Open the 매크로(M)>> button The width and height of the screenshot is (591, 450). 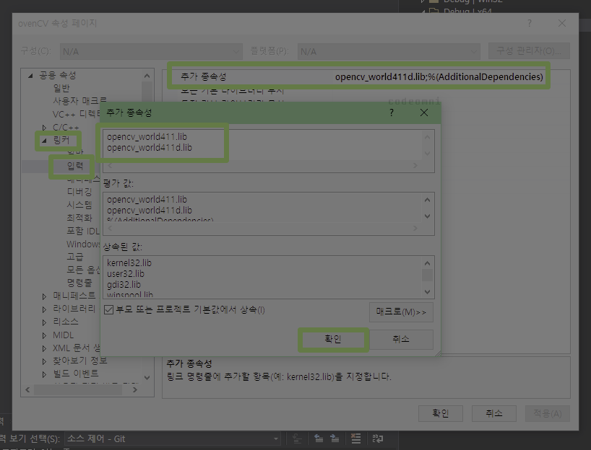(x=401, y=312)
